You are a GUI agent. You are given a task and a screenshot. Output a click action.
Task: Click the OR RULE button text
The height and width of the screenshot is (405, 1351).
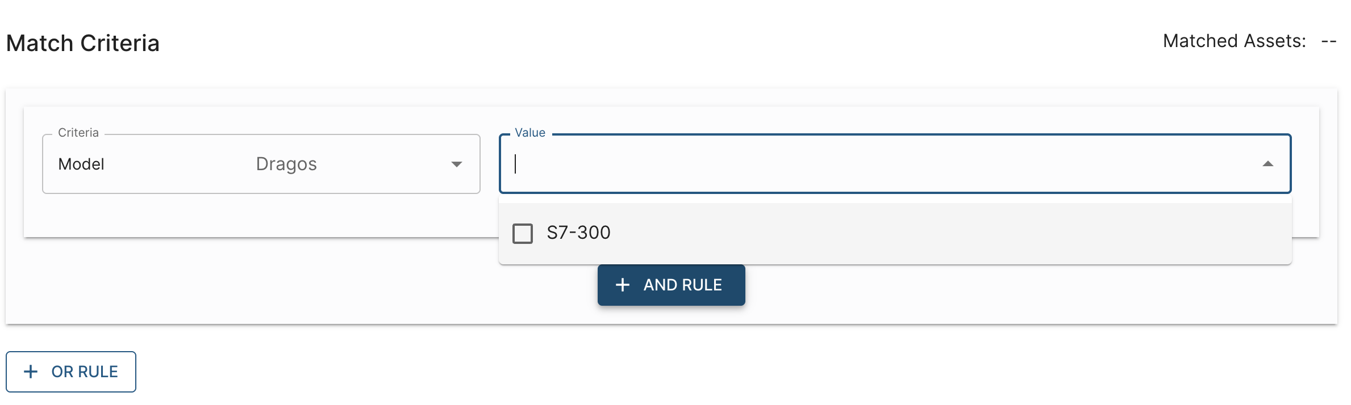pyautogui.click(x=85, y=372)
